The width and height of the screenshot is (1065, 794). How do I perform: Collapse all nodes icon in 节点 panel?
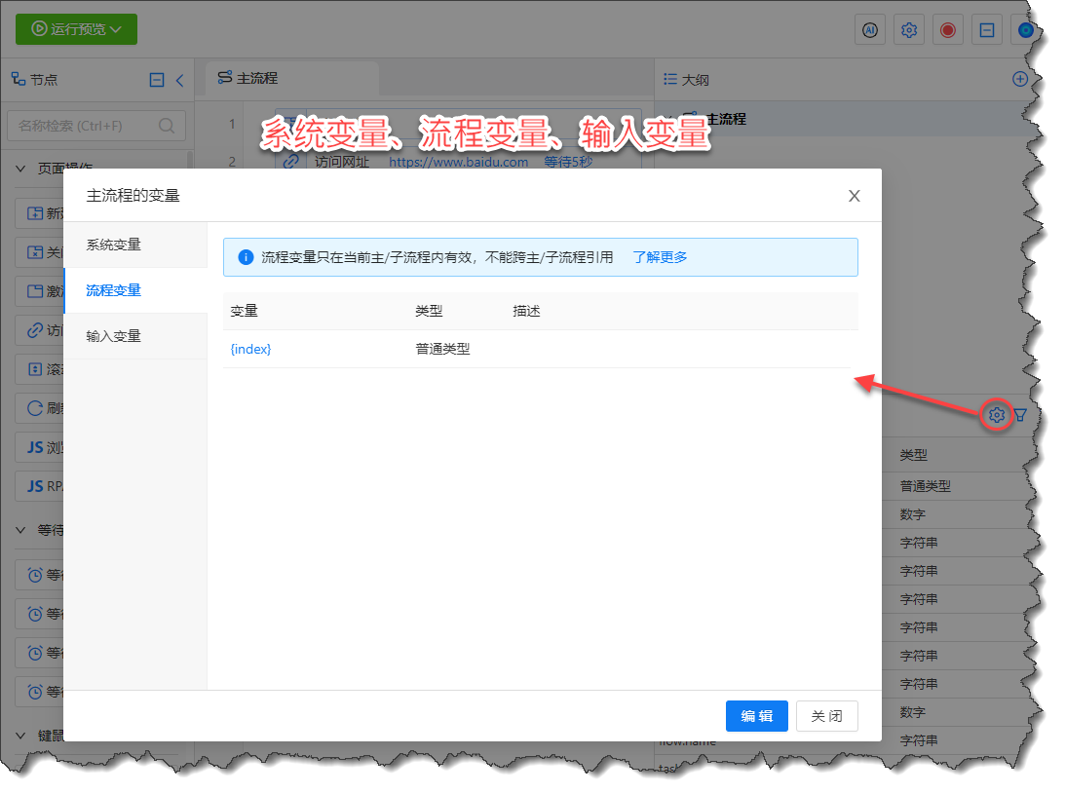(157, 80)
